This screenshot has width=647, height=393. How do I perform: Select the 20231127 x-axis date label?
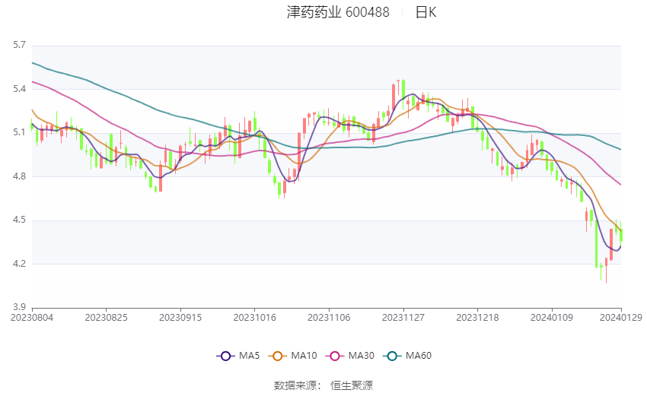tap(403, 318)
